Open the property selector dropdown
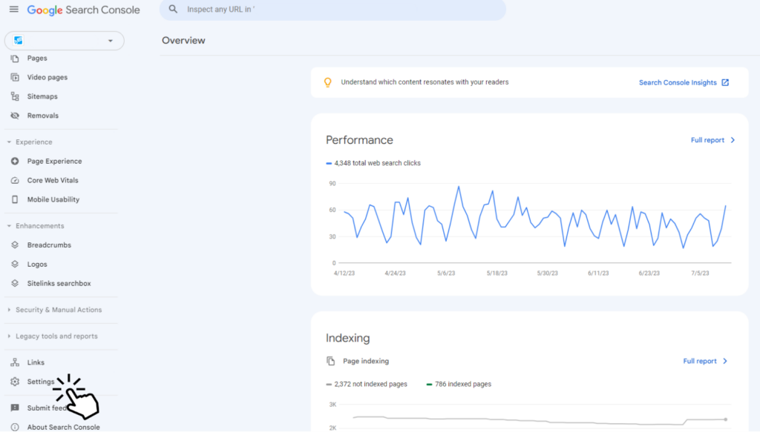Viewport: 760px width, 435px height. pyautogui.click(x=64, y=41)
